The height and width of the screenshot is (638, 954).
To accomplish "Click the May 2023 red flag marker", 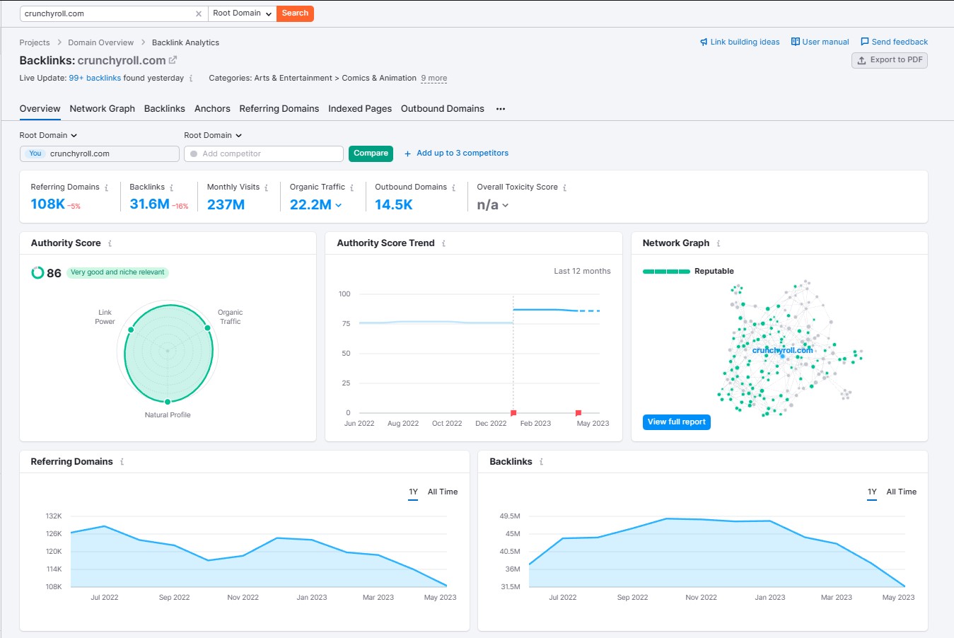I will tap(578, 412).
